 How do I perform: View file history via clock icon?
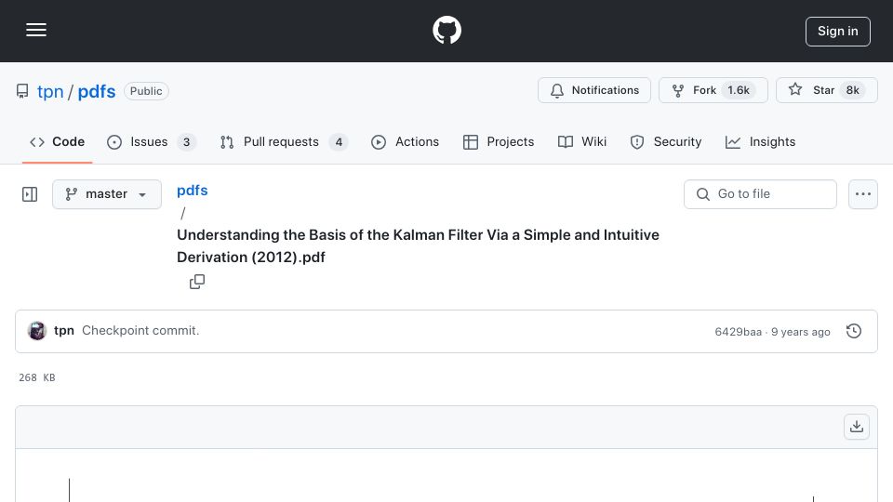[854, 331]
